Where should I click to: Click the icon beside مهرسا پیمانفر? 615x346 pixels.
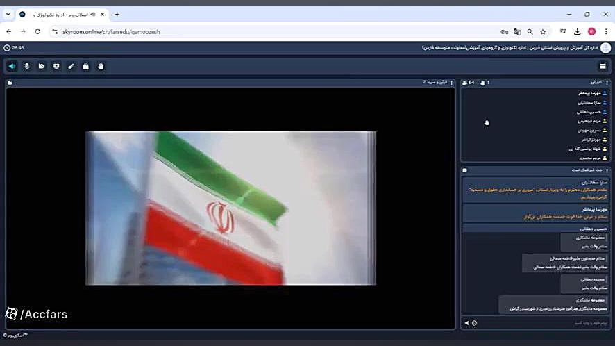[605, 94]
